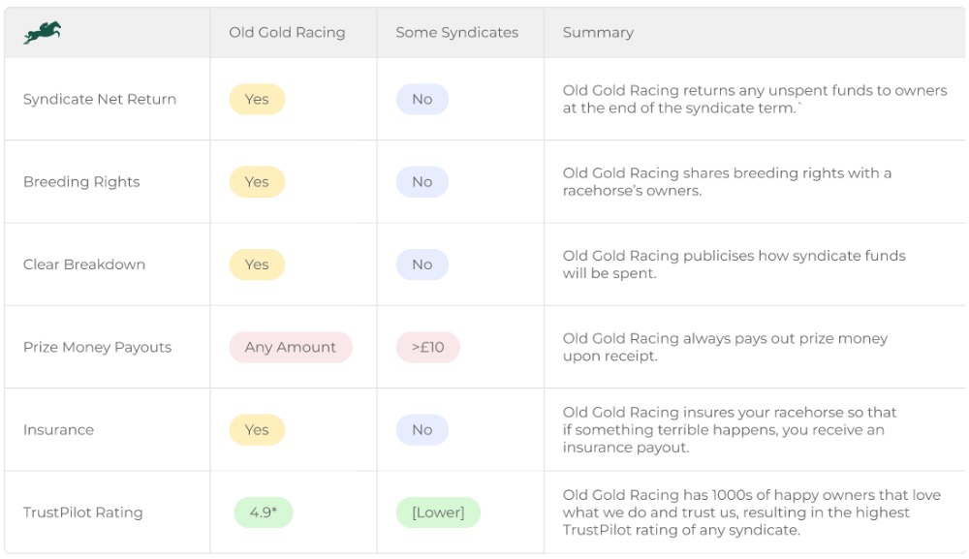The height and width of the screenshot is (559, 969).
Task: Click the green racehorse logo icon
Action: (x=42, y=32)
